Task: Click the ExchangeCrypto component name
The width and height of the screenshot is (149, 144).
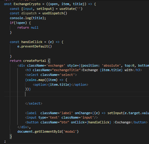Action: 27,4
